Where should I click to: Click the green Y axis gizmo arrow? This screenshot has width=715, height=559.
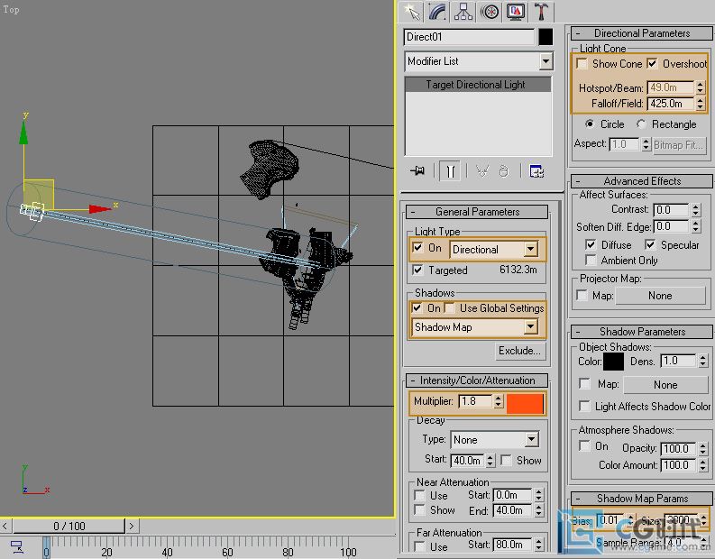coord(23,133)
